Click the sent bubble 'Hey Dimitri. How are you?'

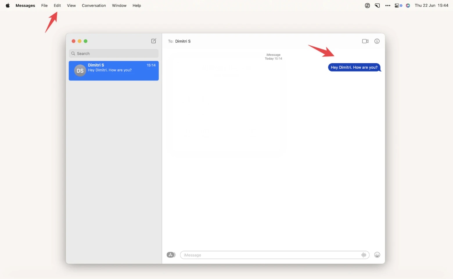pos(354,67)
